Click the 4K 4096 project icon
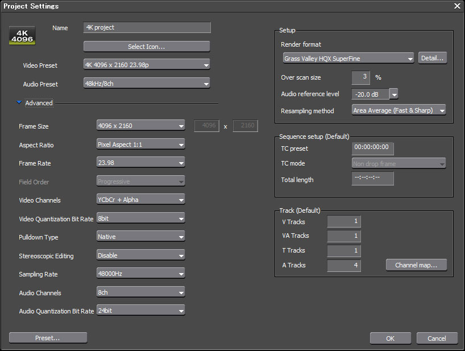Viewport: 465px width, 351px height. (x=22, y=35)
